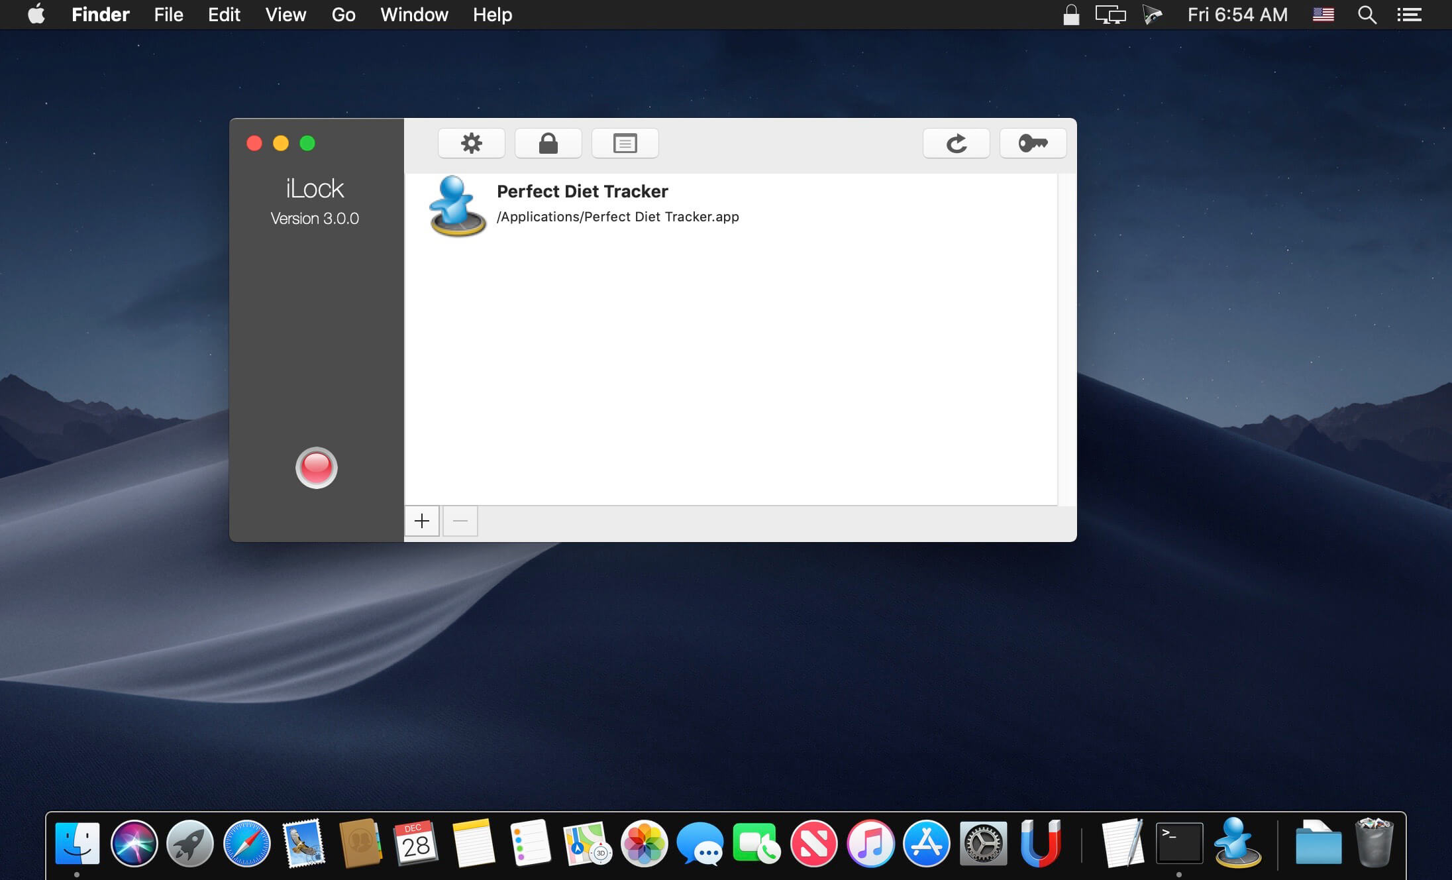The image size is (1452, 880).
Task: Open Reminders from the Dock
Action: point(530,844)
